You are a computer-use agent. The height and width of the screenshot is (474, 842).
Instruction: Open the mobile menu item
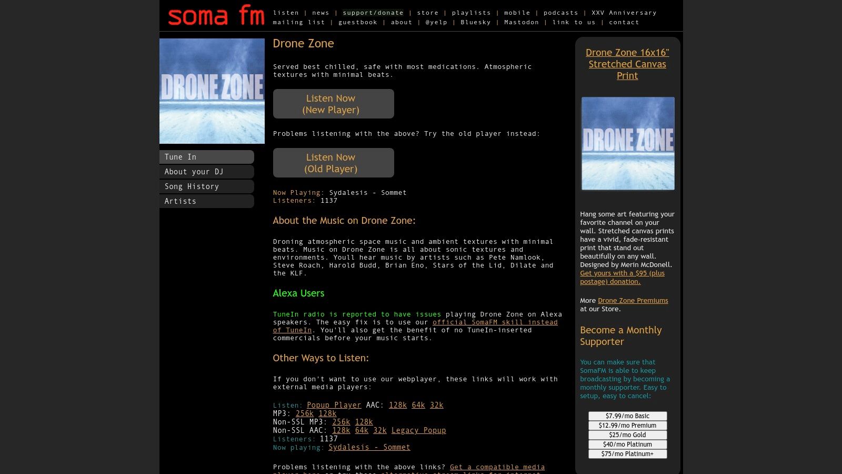click(517, 13)
